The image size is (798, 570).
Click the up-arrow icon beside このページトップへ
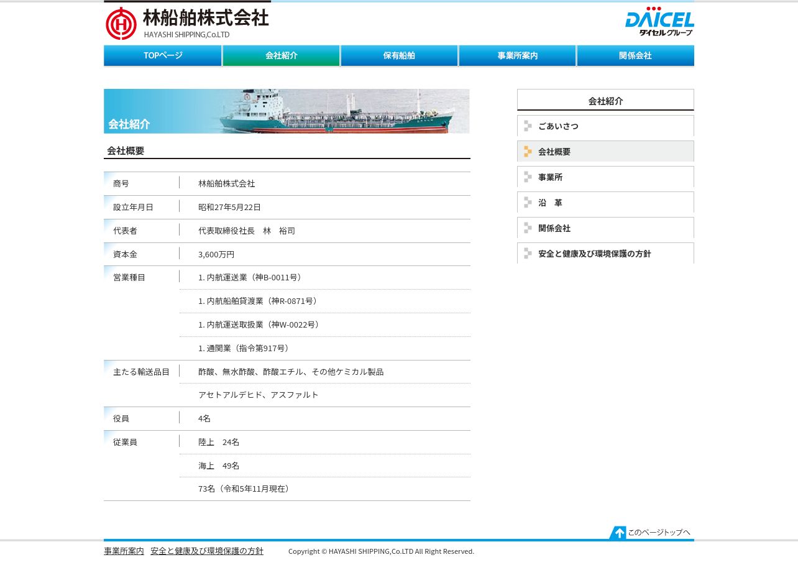[618, 533]
